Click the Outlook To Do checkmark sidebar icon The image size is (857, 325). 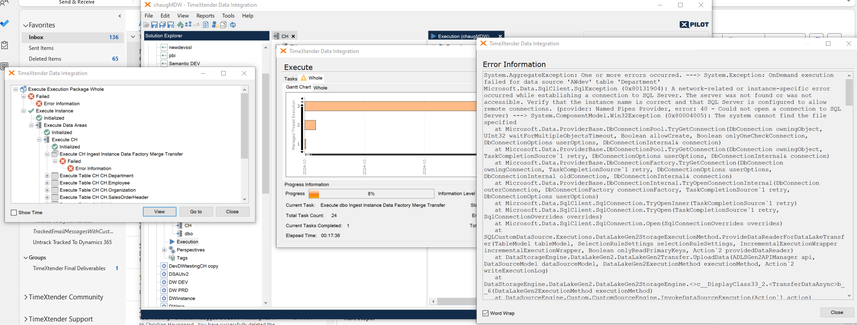pyautogui.click(x=5, y=23)
